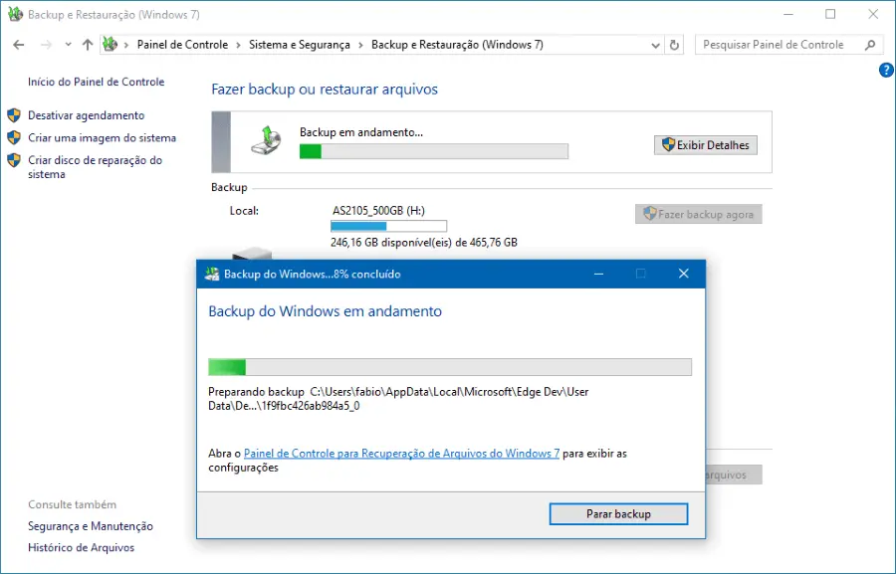Close the Backup do Windows dialog
This screenshot has height=574, width=896.
pos(683,274)
